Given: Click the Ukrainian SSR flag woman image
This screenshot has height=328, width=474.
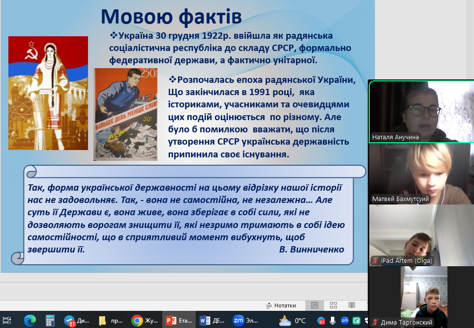Looking at the screenshot, I should point(48,93).
